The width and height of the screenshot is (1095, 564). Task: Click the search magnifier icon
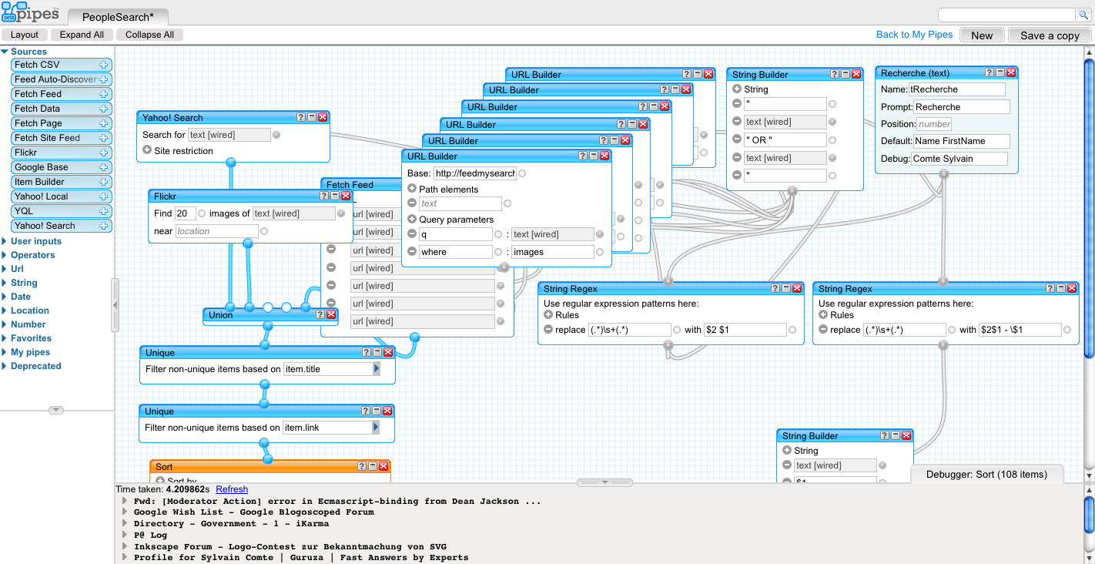click(x=1083, y=15)
